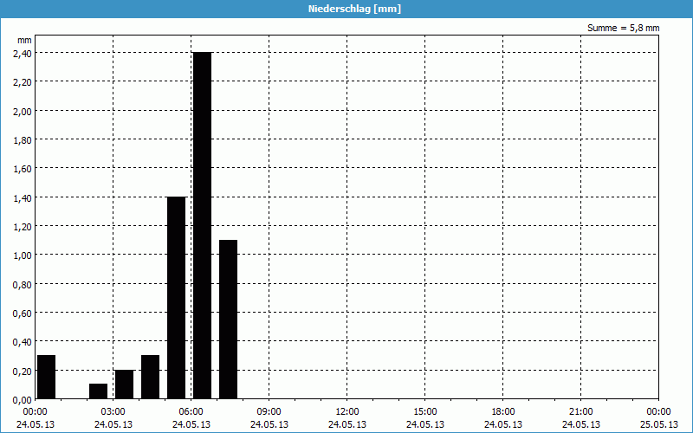The width and height of the screenshot is (693, 433).
Task: Click the 2,00 value on the y-axis
Action: point(23,110)
